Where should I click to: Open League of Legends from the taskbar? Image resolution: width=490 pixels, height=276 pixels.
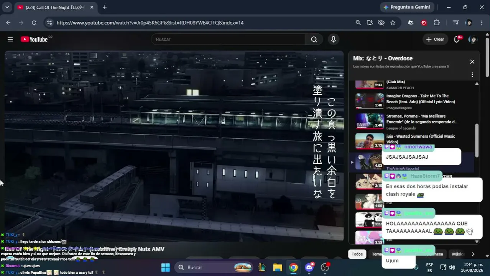tap(262, 267)
